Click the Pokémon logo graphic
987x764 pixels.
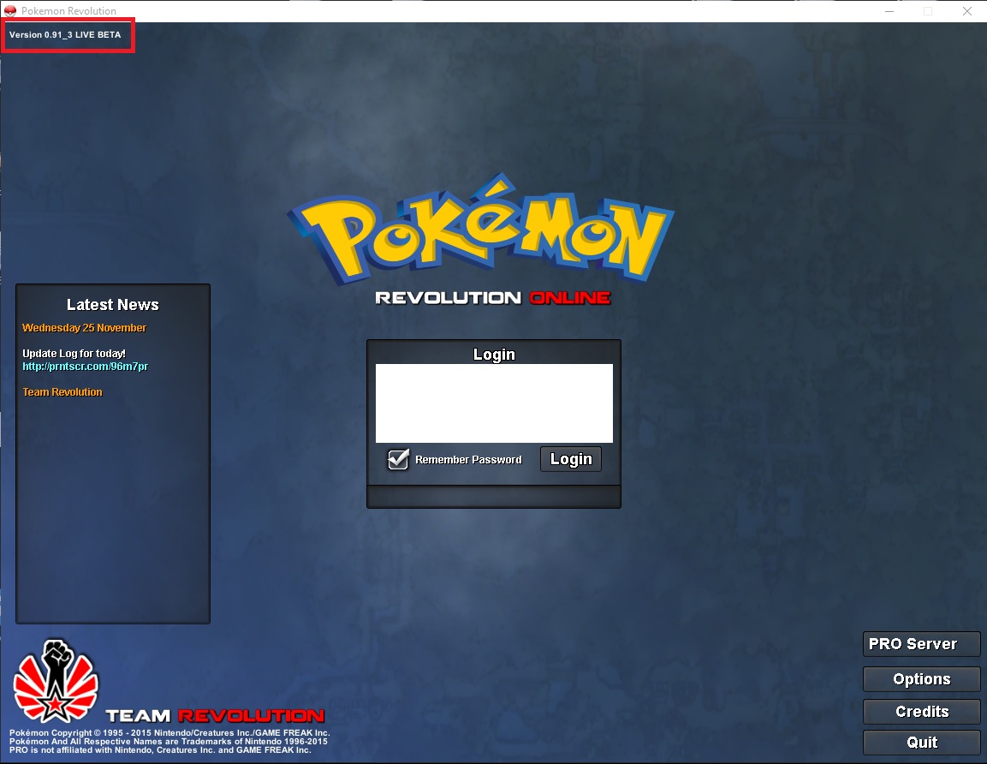pyautogui.click(x=482, y=230)
